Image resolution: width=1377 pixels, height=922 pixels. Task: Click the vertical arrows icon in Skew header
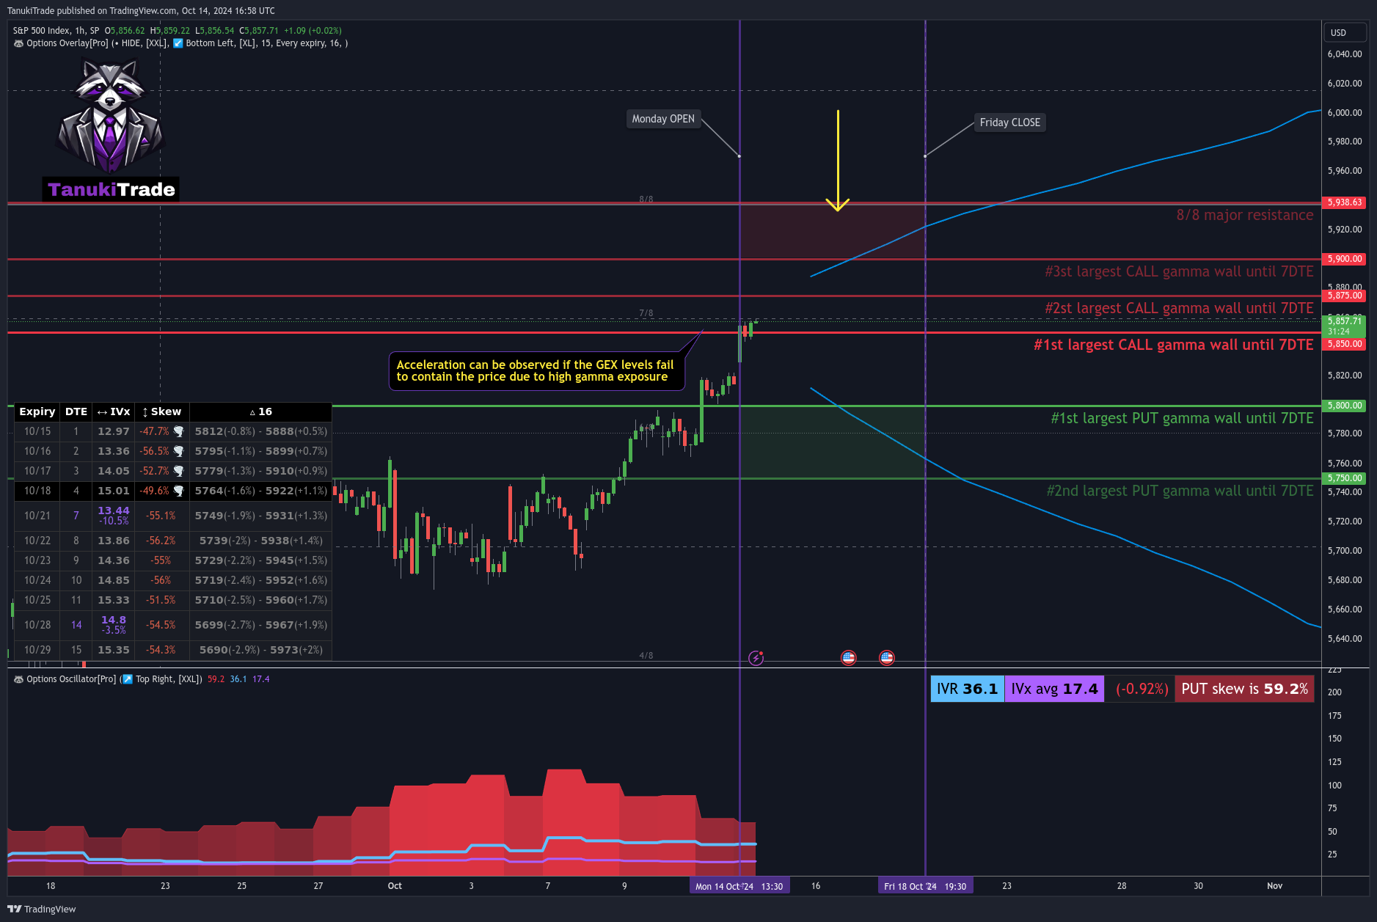click(x=145, y=412)
